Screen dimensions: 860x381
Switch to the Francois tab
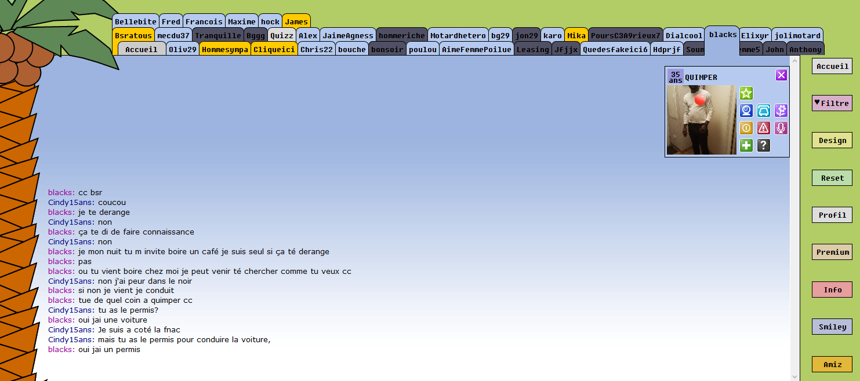pyautogui.click(x=204, y=21)
